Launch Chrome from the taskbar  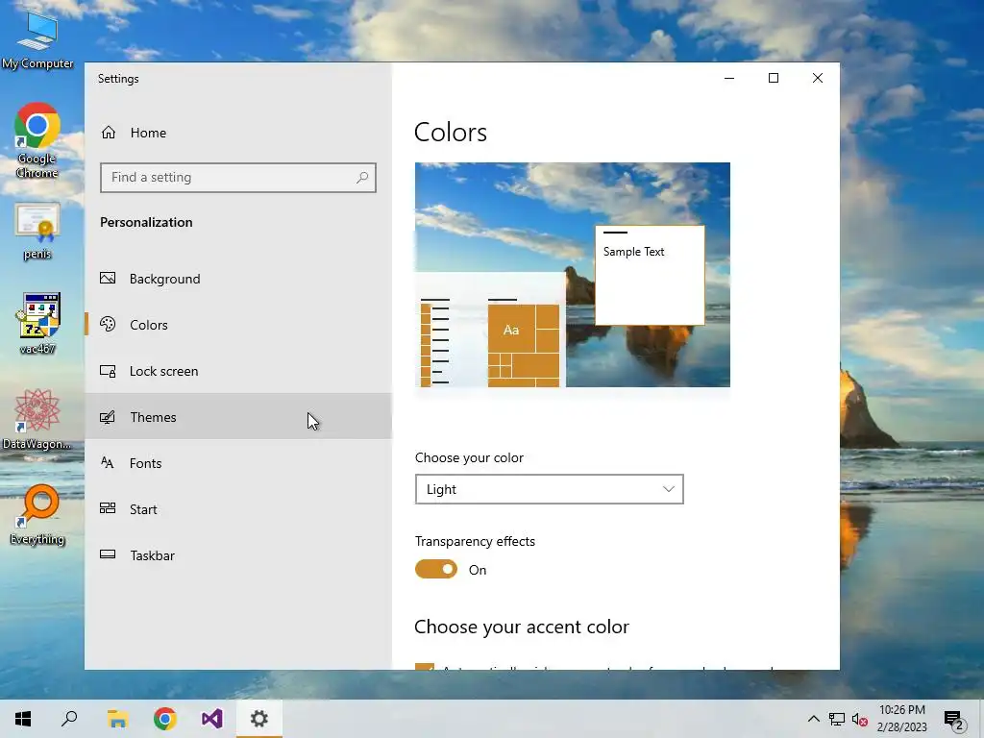coord(165,719)
